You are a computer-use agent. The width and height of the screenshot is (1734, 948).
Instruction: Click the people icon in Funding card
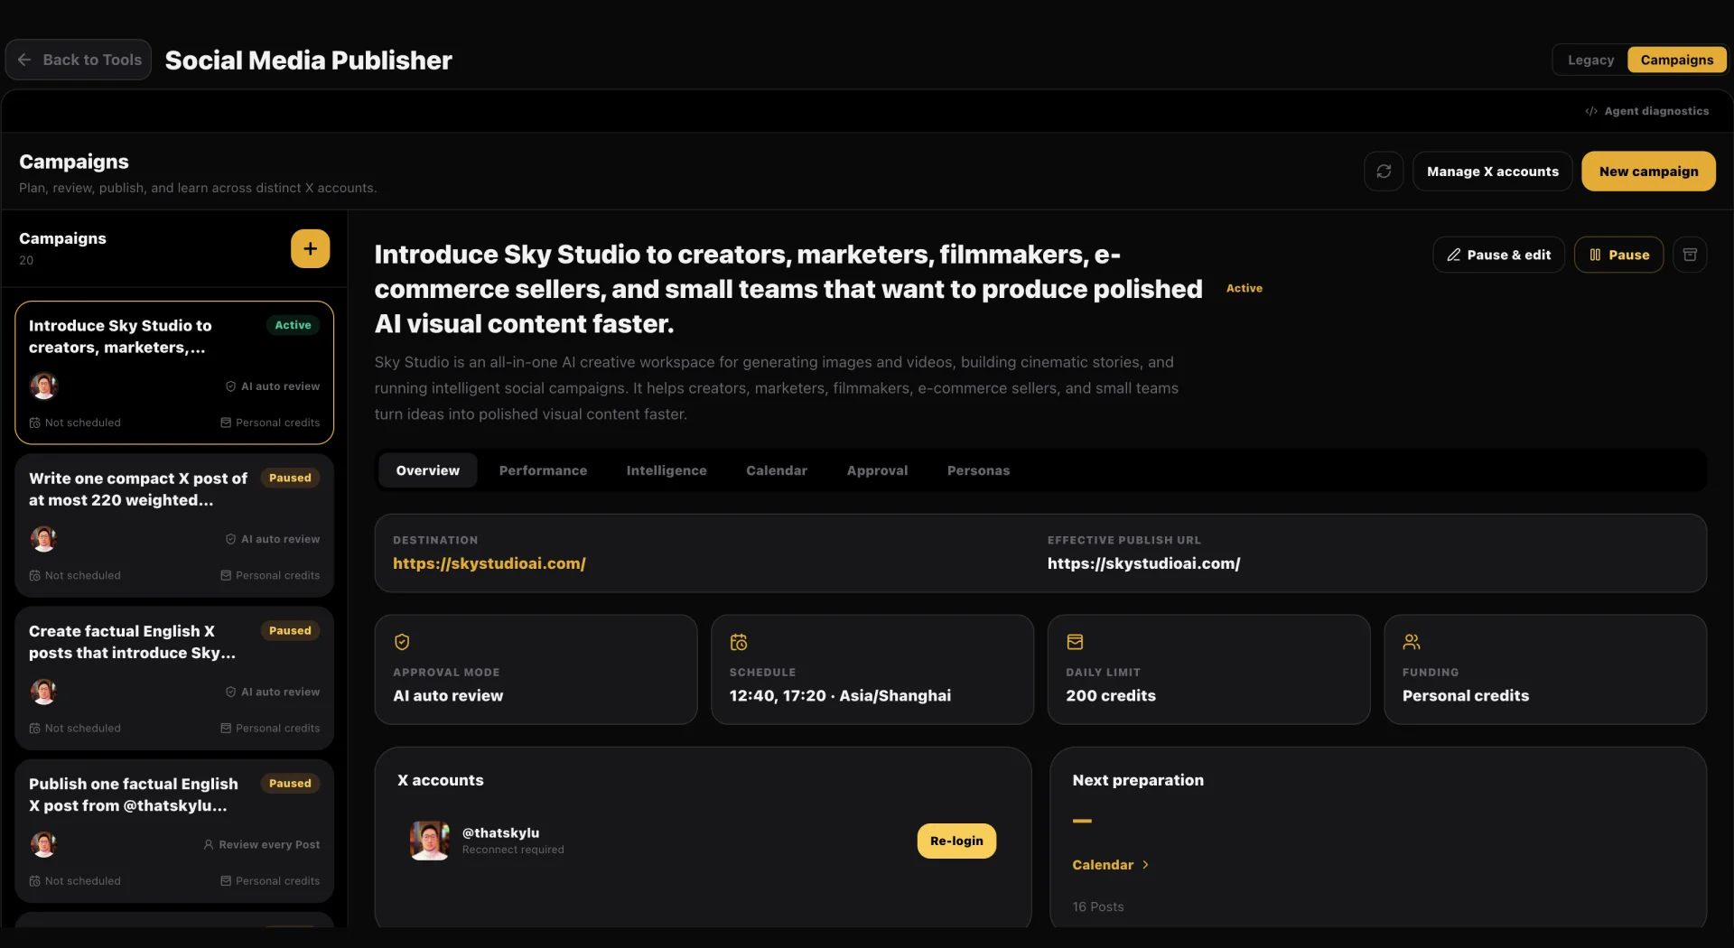pos(1412,642)
